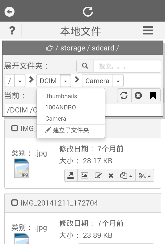This screenshot has height=244, width=165.
Task: Delete first file with X icon
Action: pos(111,175)
